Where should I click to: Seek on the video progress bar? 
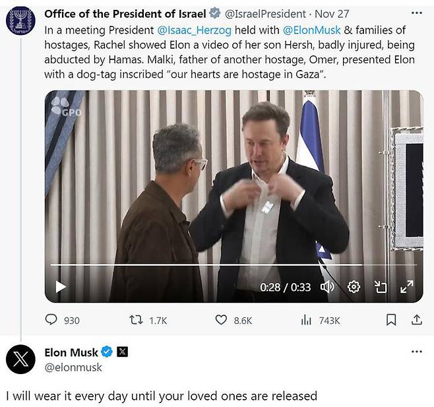pyautogui.click(x=198, y=265)
